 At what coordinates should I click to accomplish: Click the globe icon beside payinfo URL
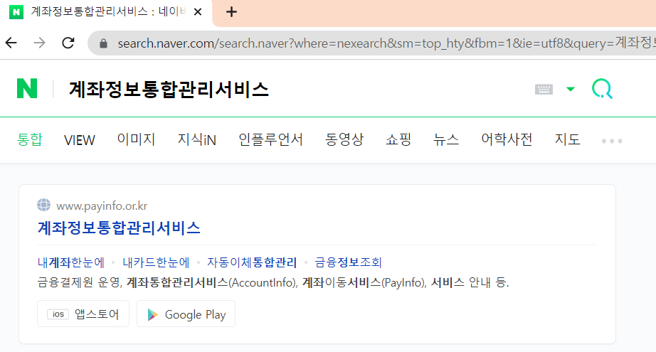point(43,206)
